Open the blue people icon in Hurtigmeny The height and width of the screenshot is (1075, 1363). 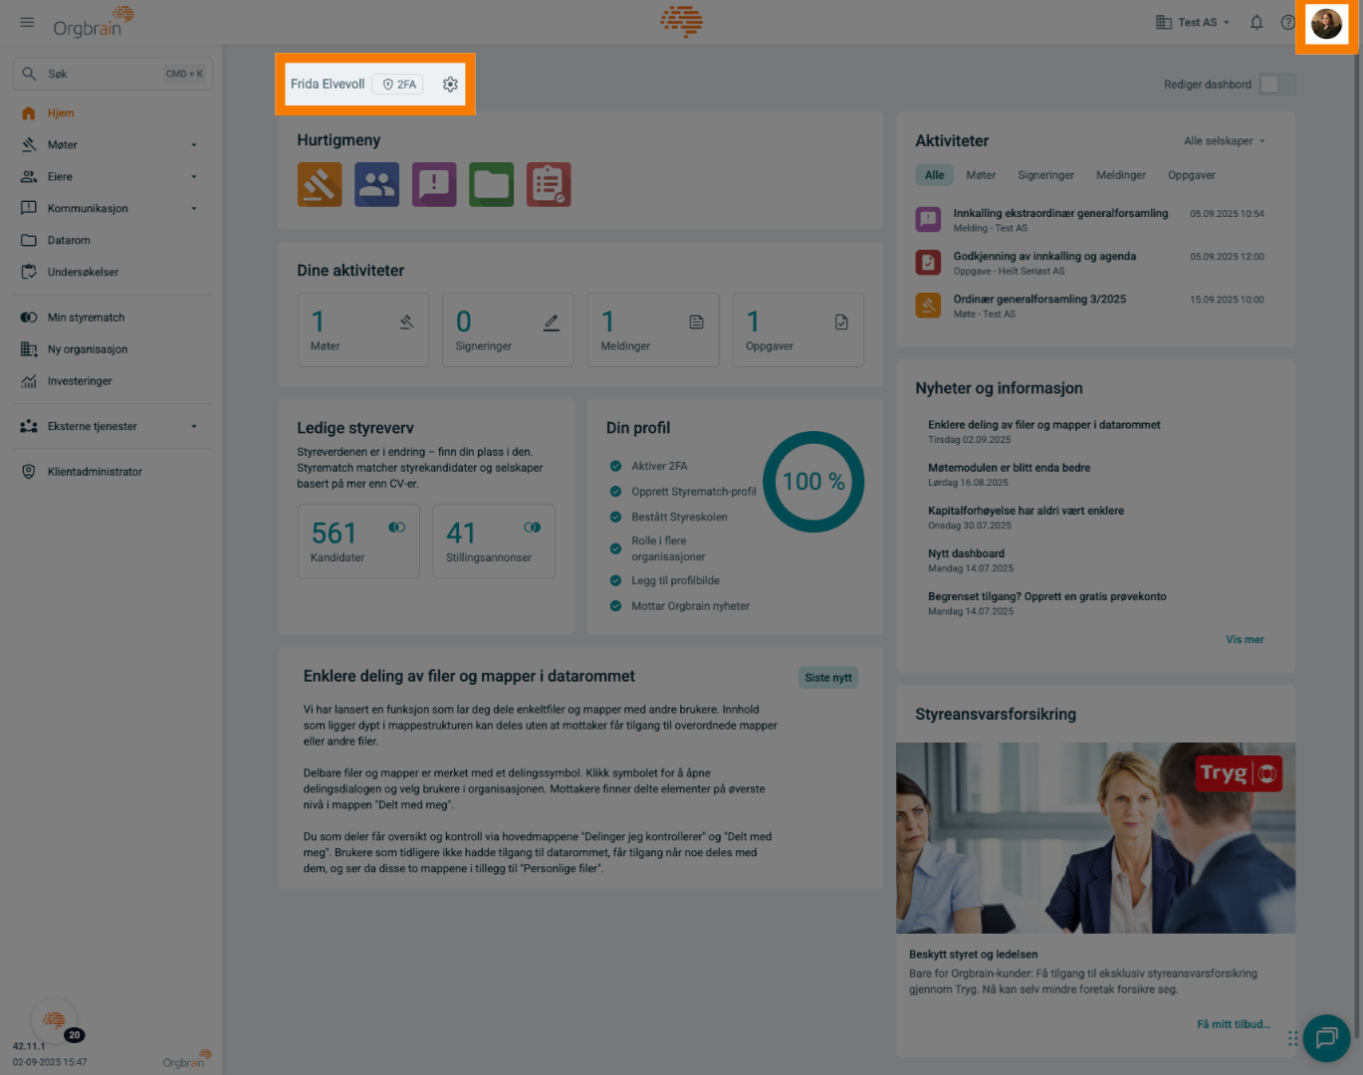click(x=376, y=184)
